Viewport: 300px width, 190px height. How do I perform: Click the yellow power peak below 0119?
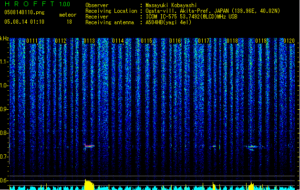click(x=251, y=186)
